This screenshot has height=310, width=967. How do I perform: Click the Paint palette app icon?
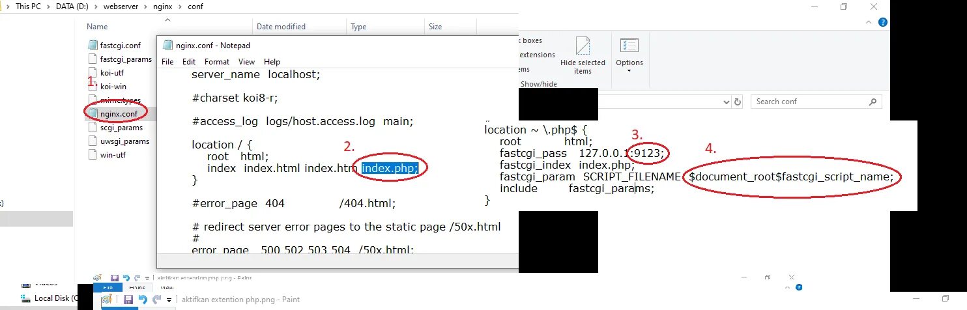(106, 300)
